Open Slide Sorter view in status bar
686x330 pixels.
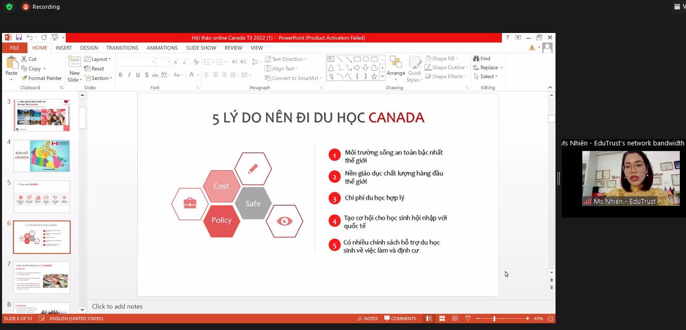[x=442, y=319]
